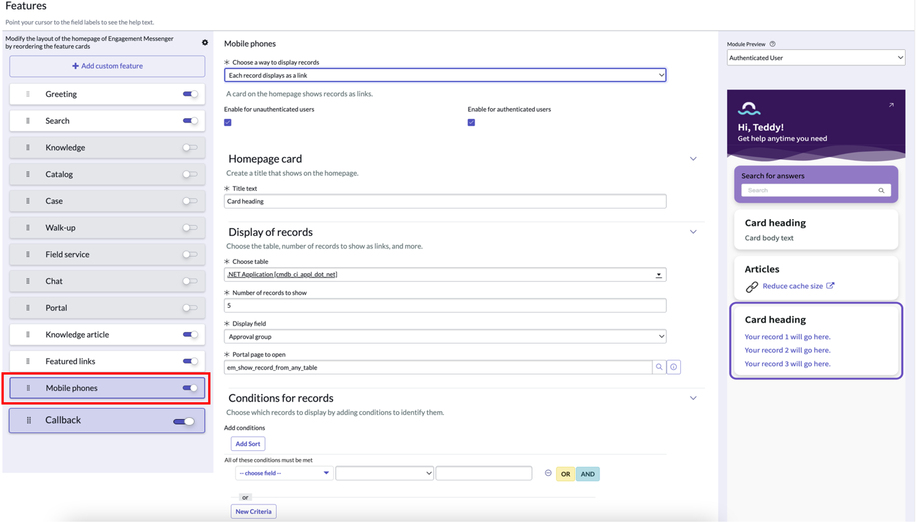Enable the Walk-up feature toggle
Viewport: 916px width, 522px height.
(x=190, y=228)
